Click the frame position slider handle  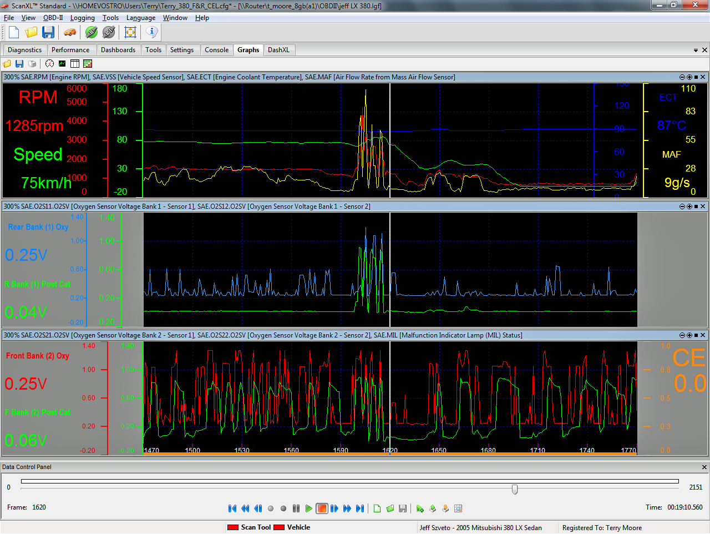[515, 489]
